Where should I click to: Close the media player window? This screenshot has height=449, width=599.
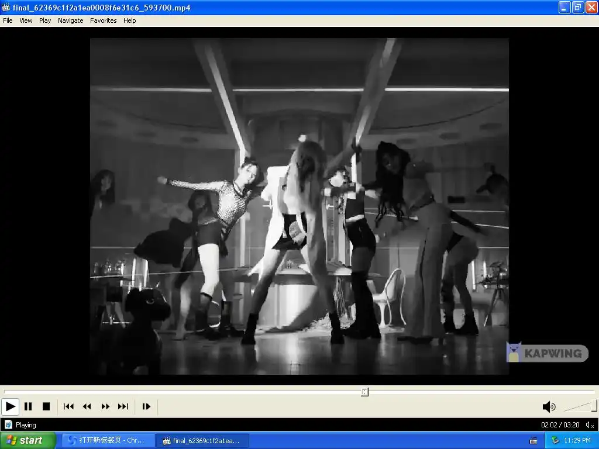pos(591,7)
